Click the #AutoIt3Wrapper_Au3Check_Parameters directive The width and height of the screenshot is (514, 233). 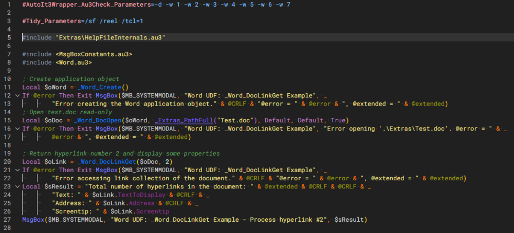[86, 5]
